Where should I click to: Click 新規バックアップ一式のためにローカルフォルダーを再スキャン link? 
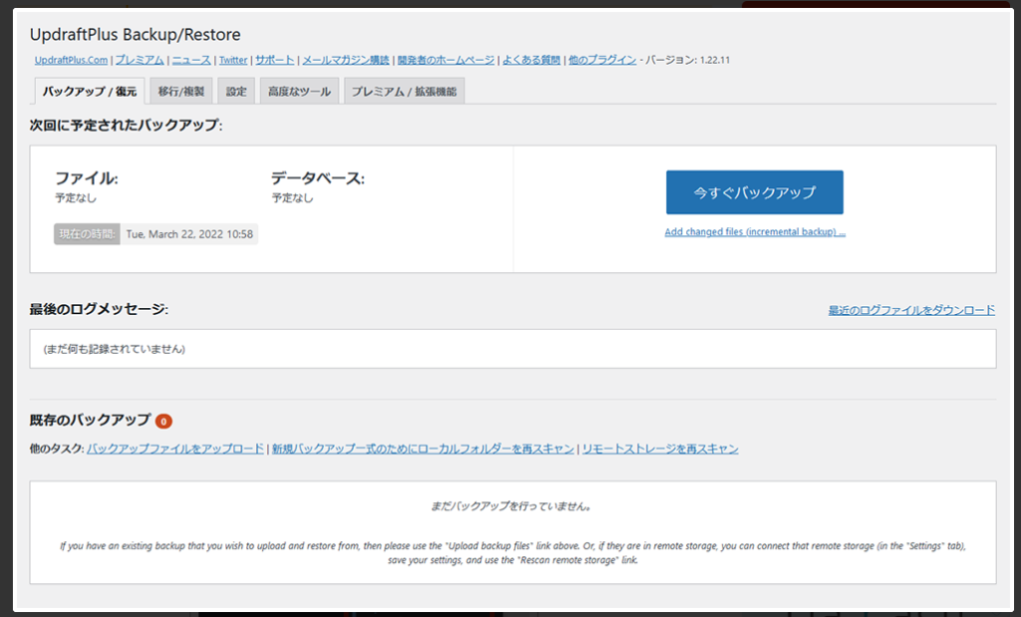click(x=423, y=449)
